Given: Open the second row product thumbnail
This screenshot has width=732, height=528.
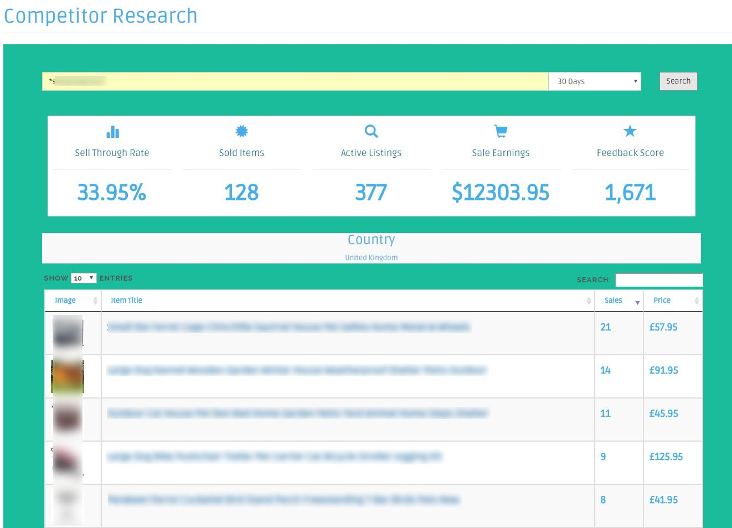Looking at the screenshot, I should [x=68, y=376].
